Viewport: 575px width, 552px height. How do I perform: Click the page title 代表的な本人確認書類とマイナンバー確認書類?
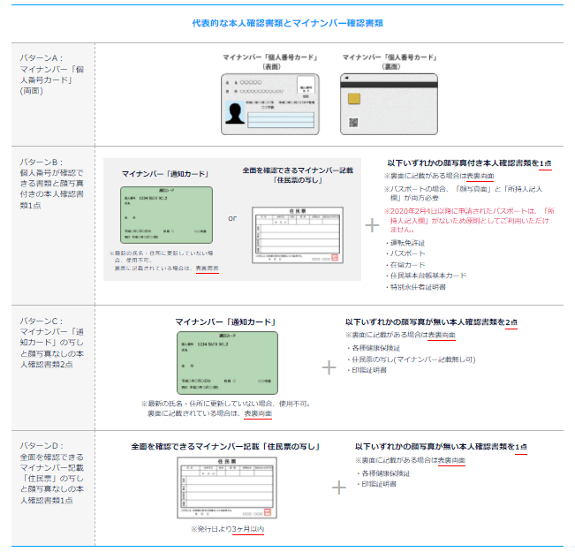(288, 23)
